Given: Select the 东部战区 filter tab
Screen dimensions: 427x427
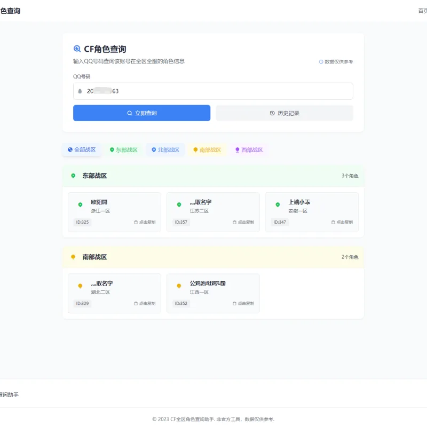Looking at the screenshot, I should (124, 150).
